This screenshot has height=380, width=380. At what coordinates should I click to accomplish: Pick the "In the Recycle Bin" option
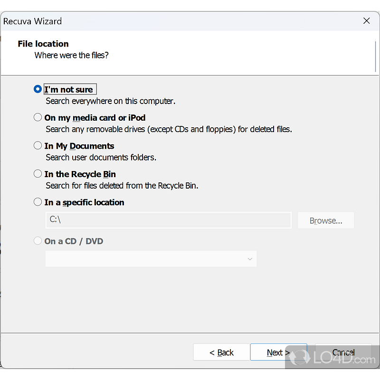[x=38, y=174]
